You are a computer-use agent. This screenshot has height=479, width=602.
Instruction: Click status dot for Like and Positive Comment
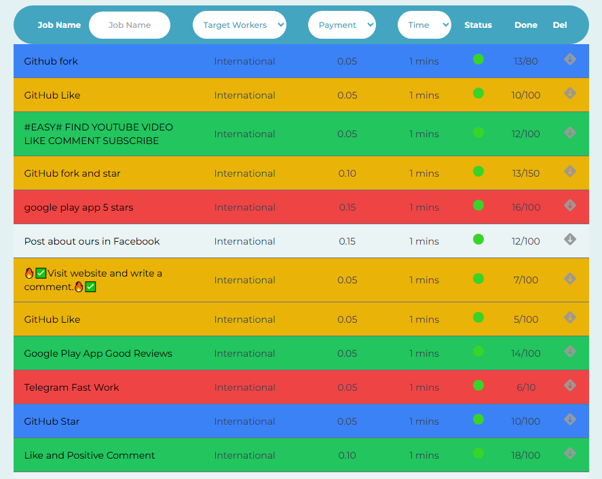click(x=478, y=453)
